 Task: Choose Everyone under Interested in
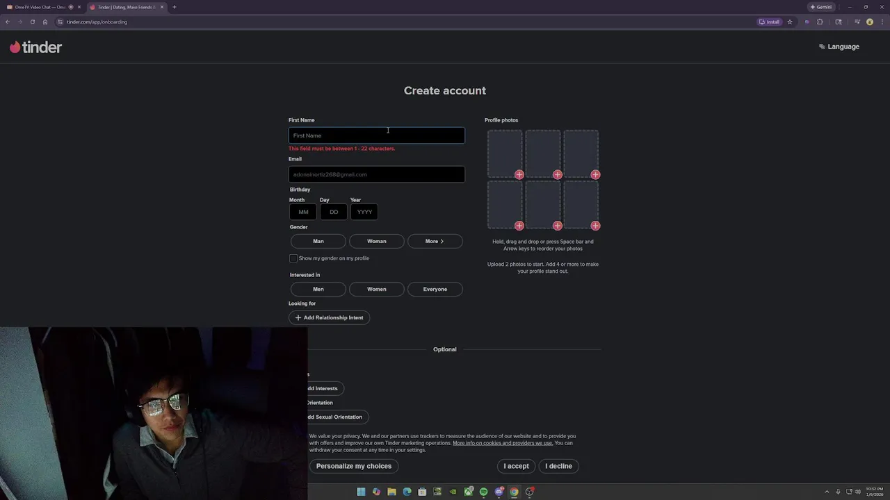435,289
